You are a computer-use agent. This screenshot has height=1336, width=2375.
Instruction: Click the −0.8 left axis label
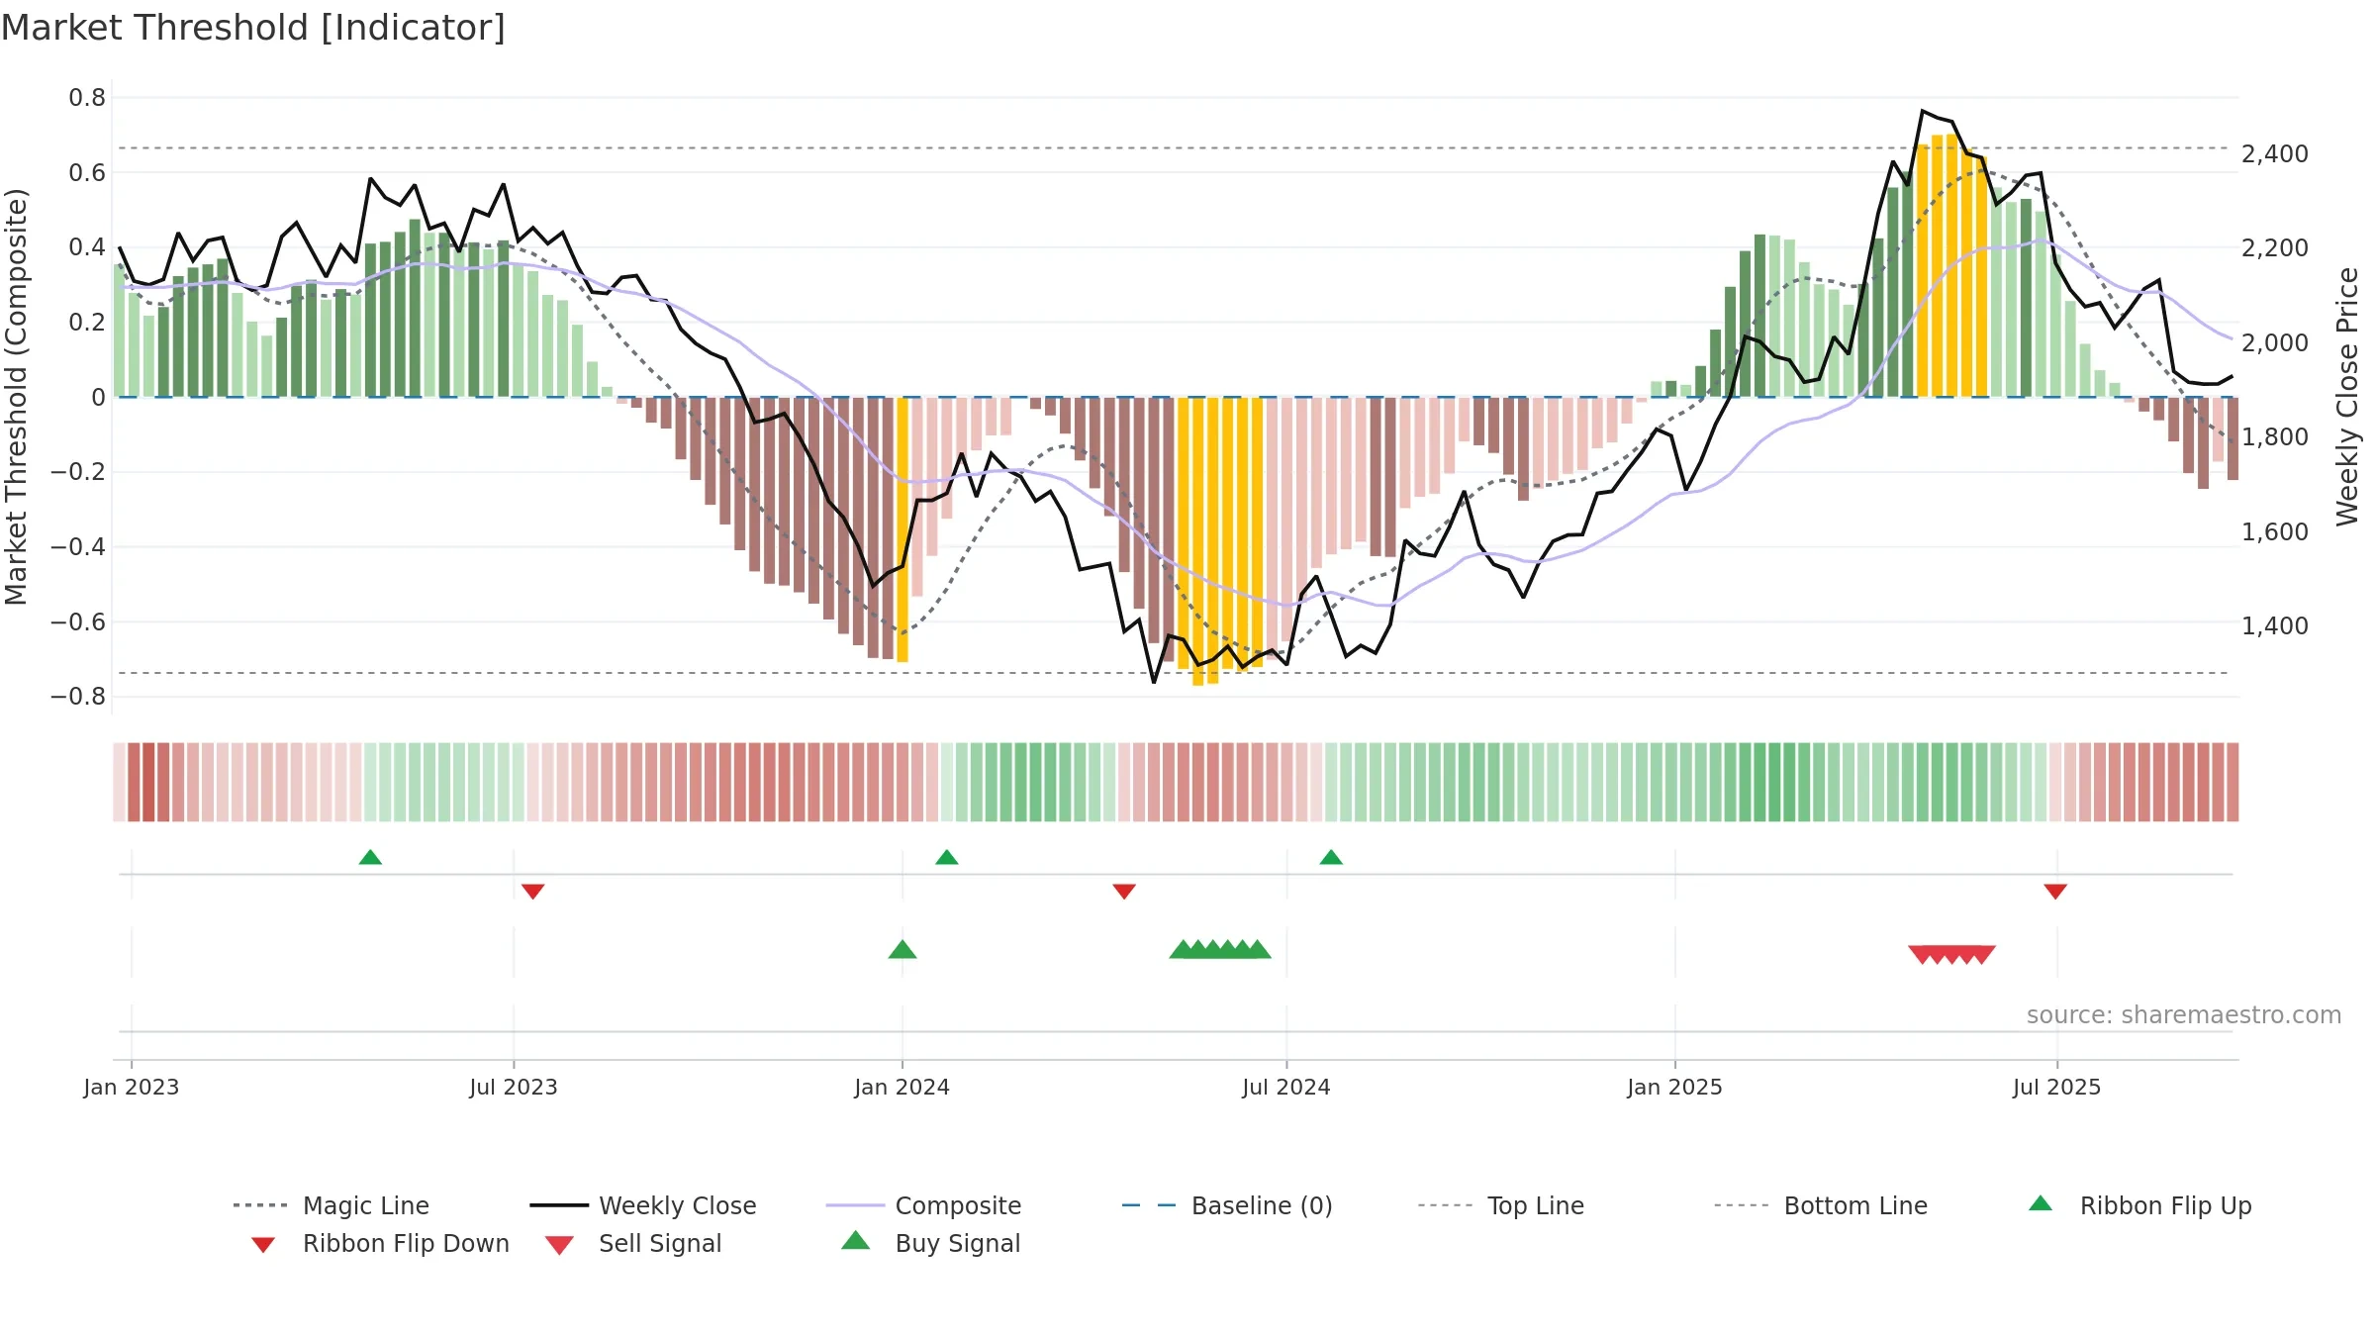[78, 697]
